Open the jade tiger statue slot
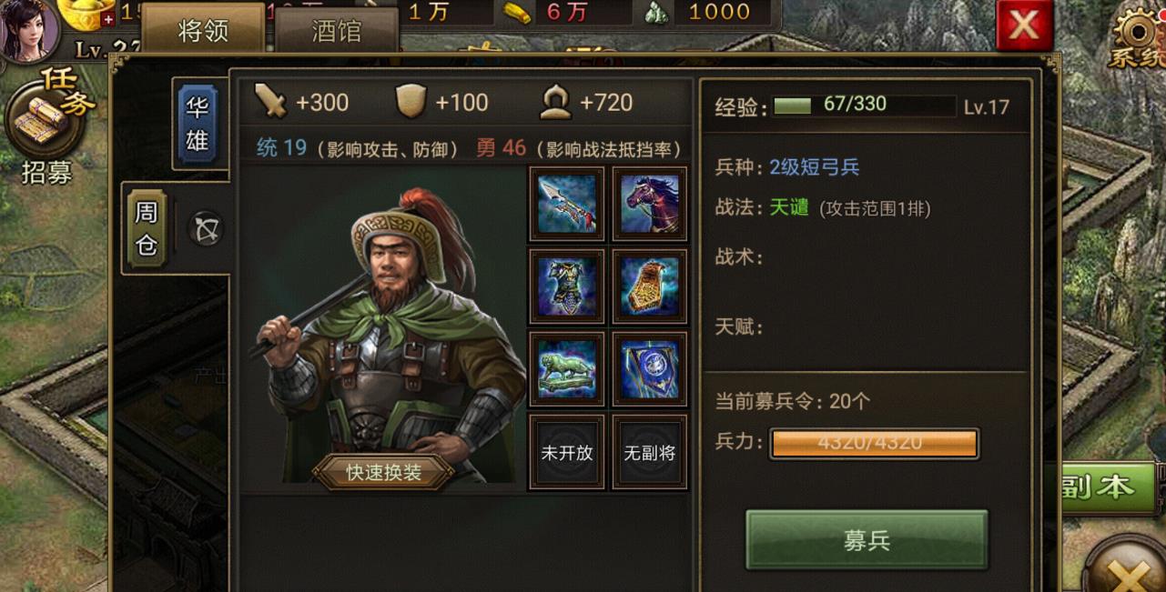Image resolution: width=1166 pixels, height=592 pixels. (x=566, y=369)
